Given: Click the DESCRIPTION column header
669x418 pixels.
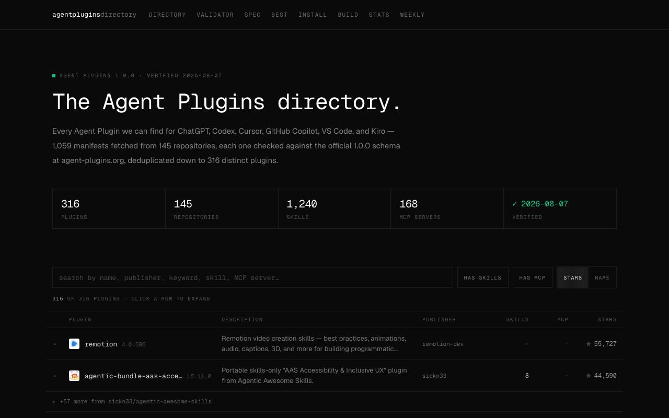Looking at the screenshot, I should pos(242,320).
